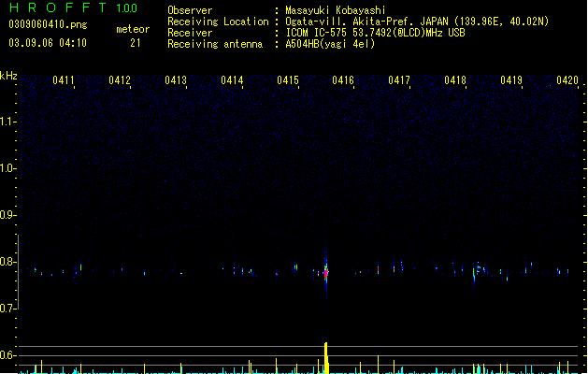This screenshot has height=374, width=588.
Task: Click the tallest yellow bar in bottom graph
Action: pyautogui.click(x=326, y=358)
